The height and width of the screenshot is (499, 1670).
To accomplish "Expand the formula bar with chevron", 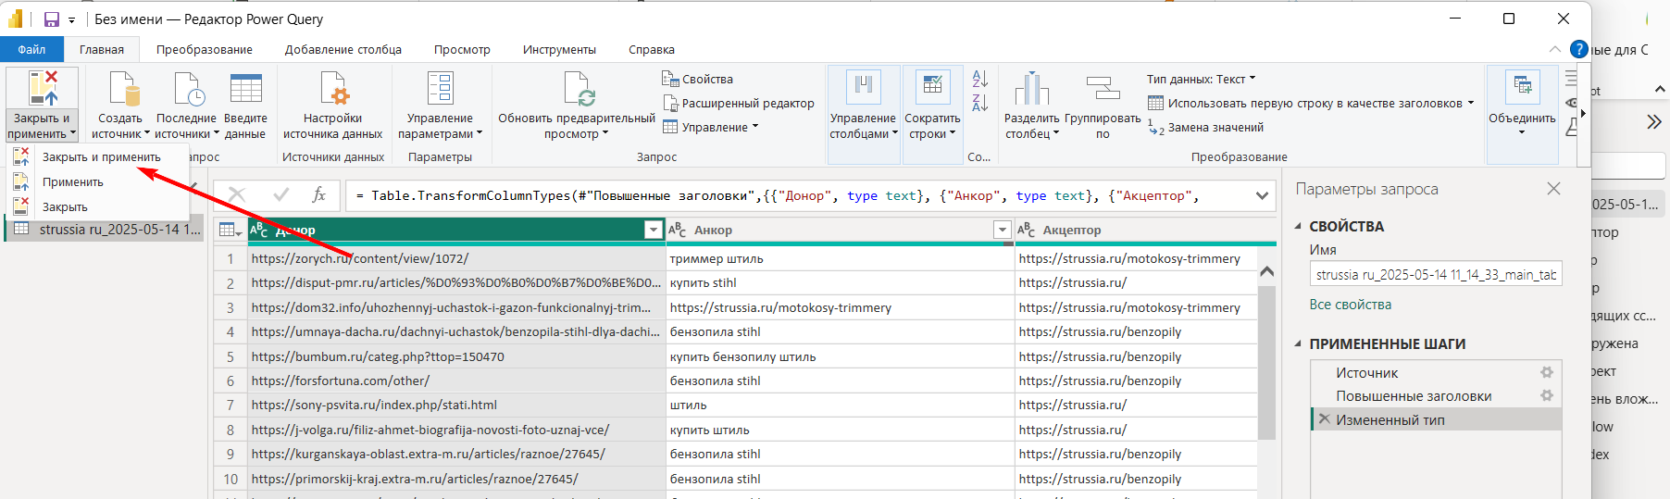I will pos(1262,195).
